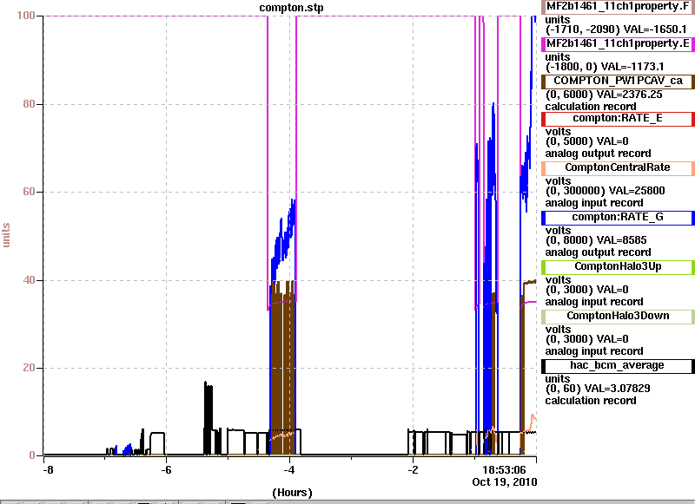Select the magenta MF2b1461_11ch1property.E legend label
This screenshot has height=504, width=695.
pyautogui.click(x=618, y=43)
